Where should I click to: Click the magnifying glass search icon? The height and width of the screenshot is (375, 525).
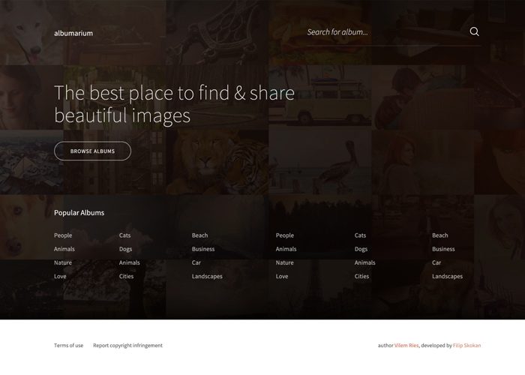coord(474,31)
